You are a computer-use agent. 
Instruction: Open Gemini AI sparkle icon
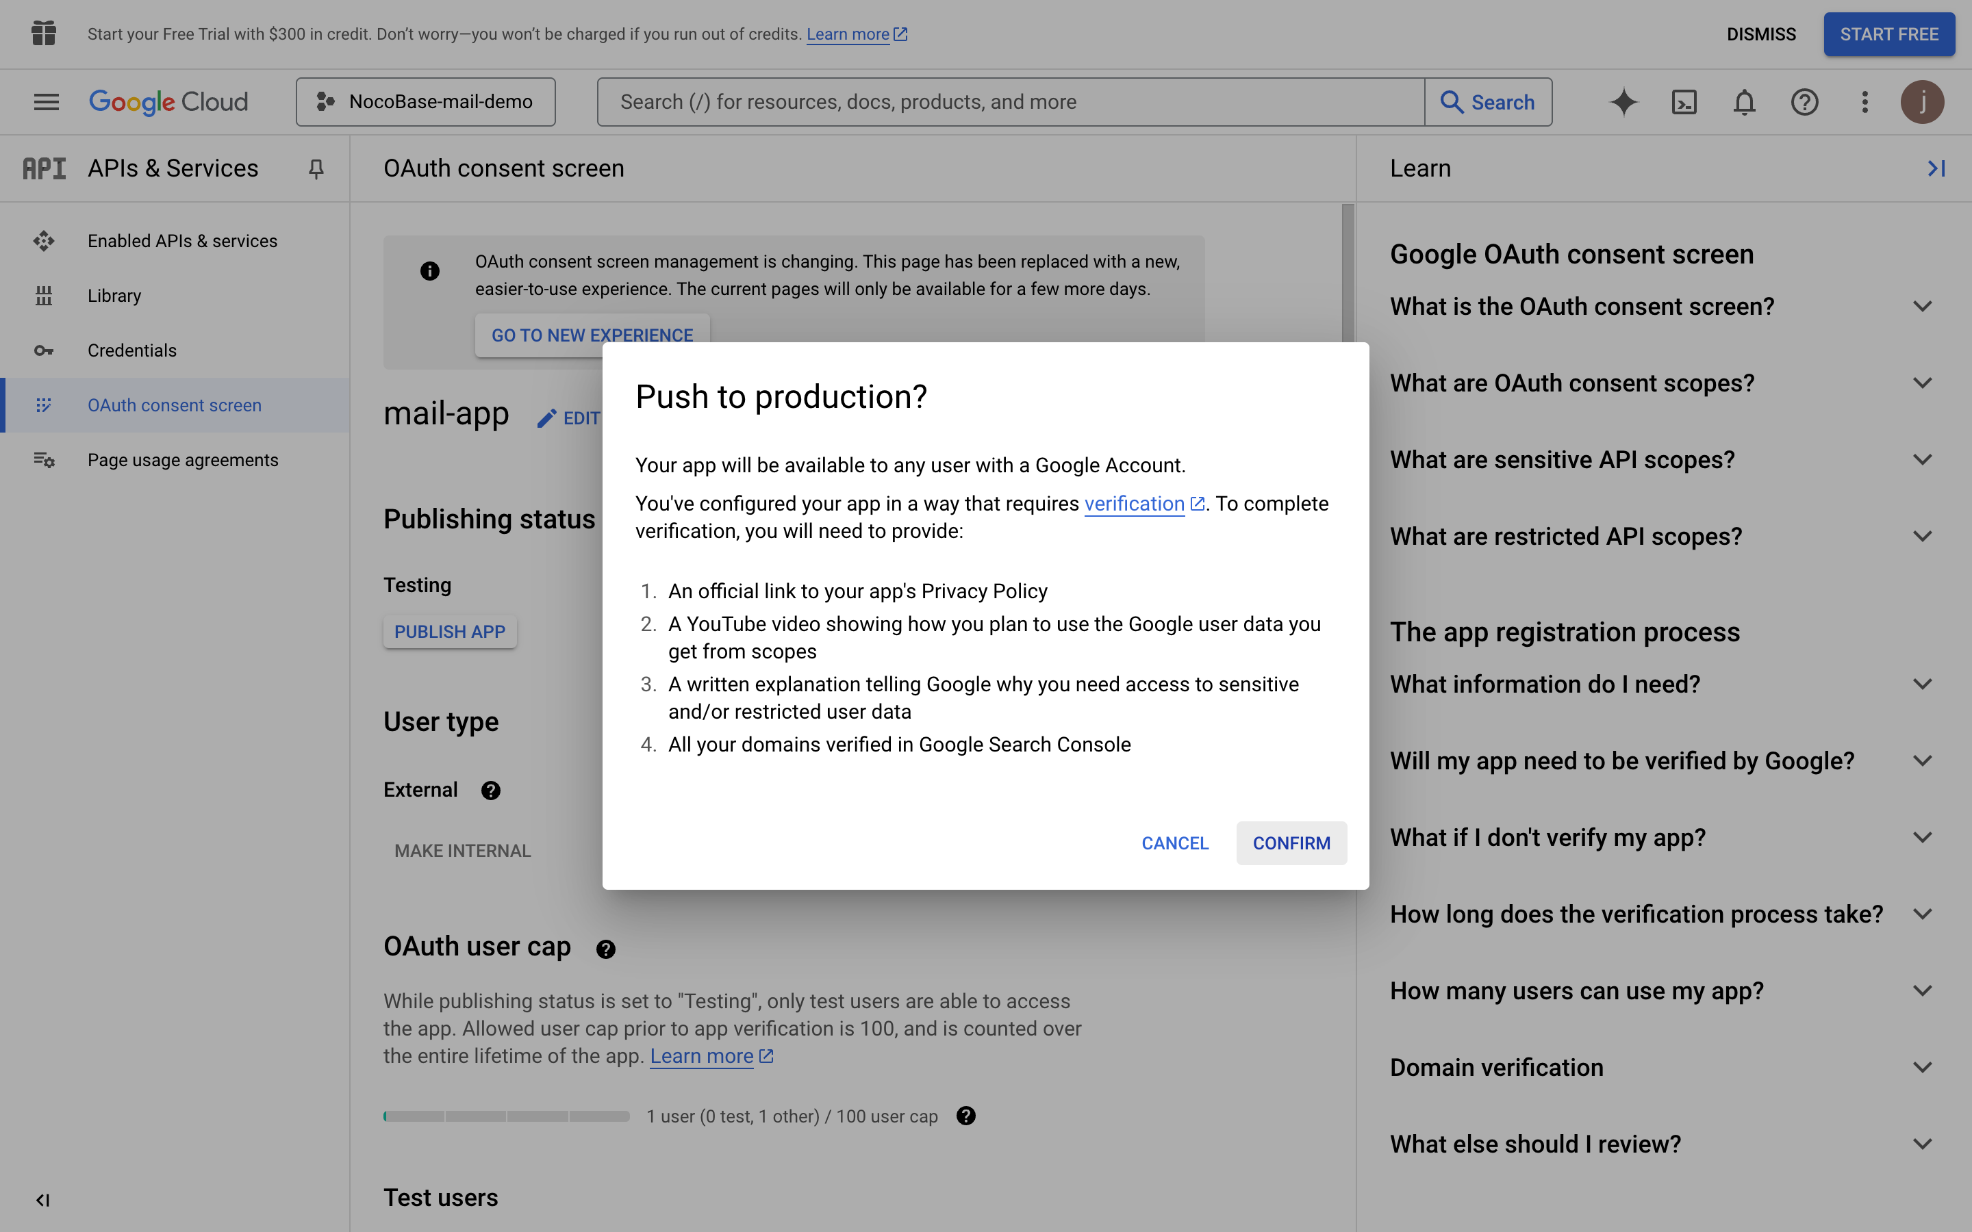(x=1623, y=102)
